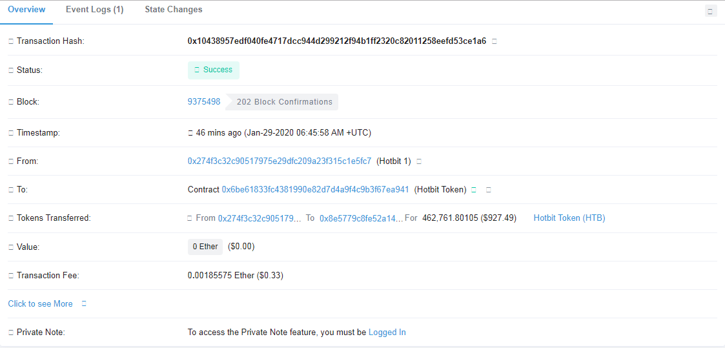Expand details via Click to see More
The image size is (725, 348).
40,303
